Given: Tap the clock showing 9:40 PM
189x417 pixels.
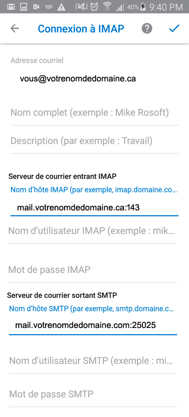Looking at the screenshot, I should pyautogui.click(x=166, y=7).
